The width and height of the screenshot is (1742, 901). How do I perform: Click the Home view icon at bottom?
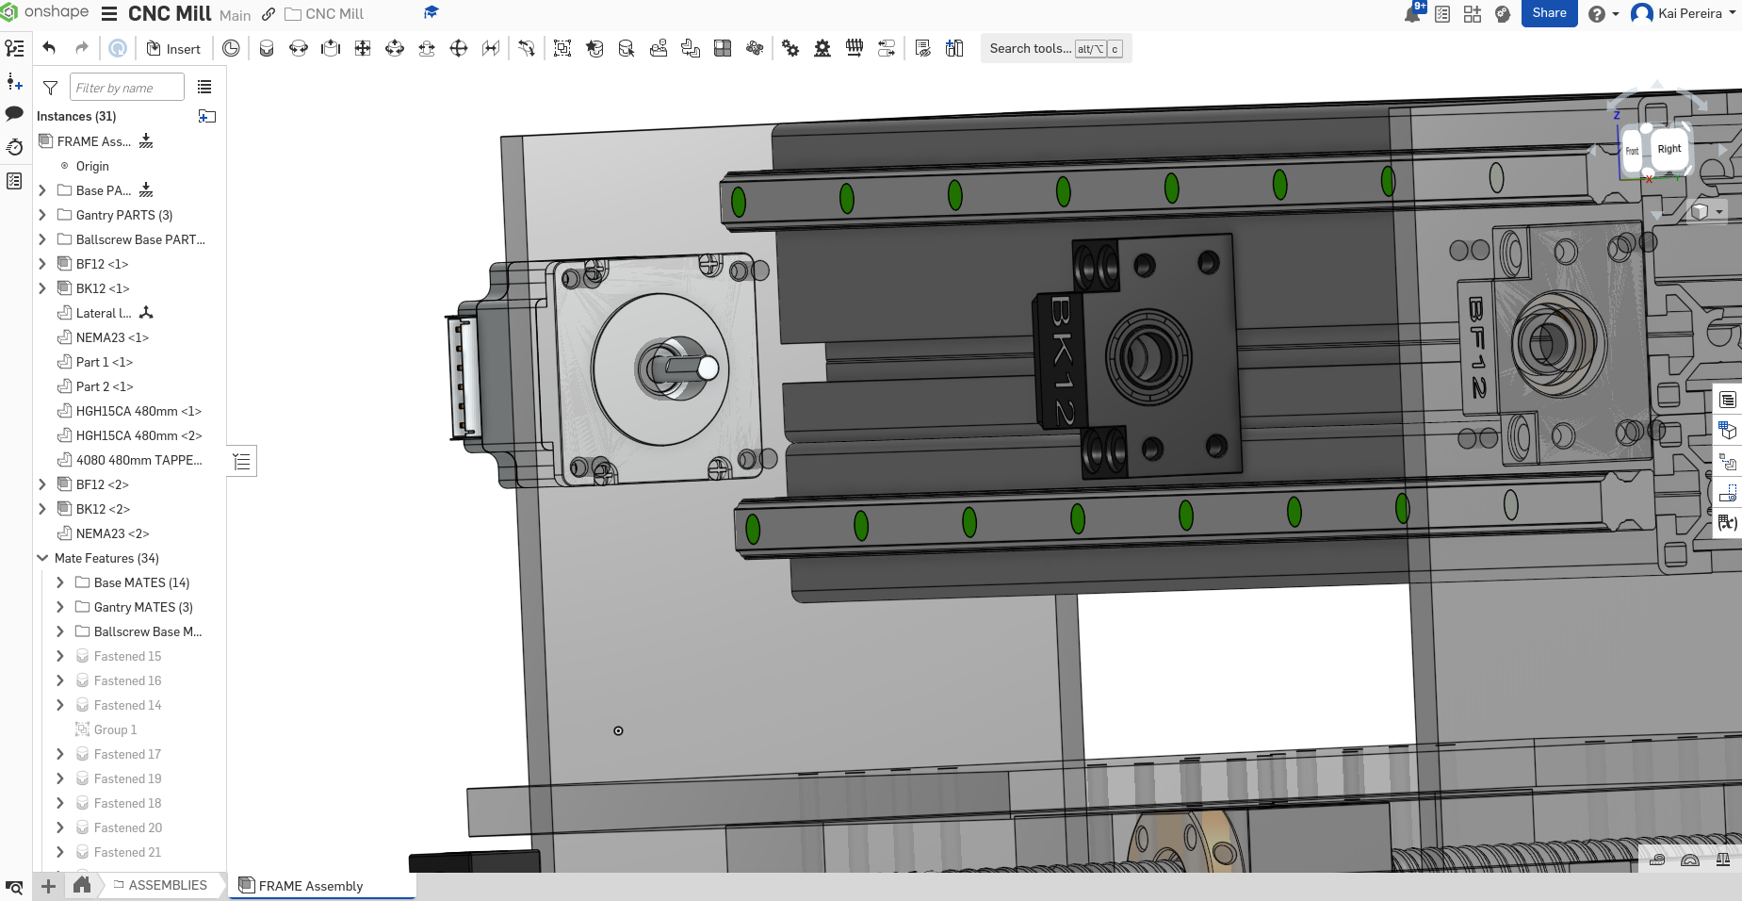[x=82, y=885]
